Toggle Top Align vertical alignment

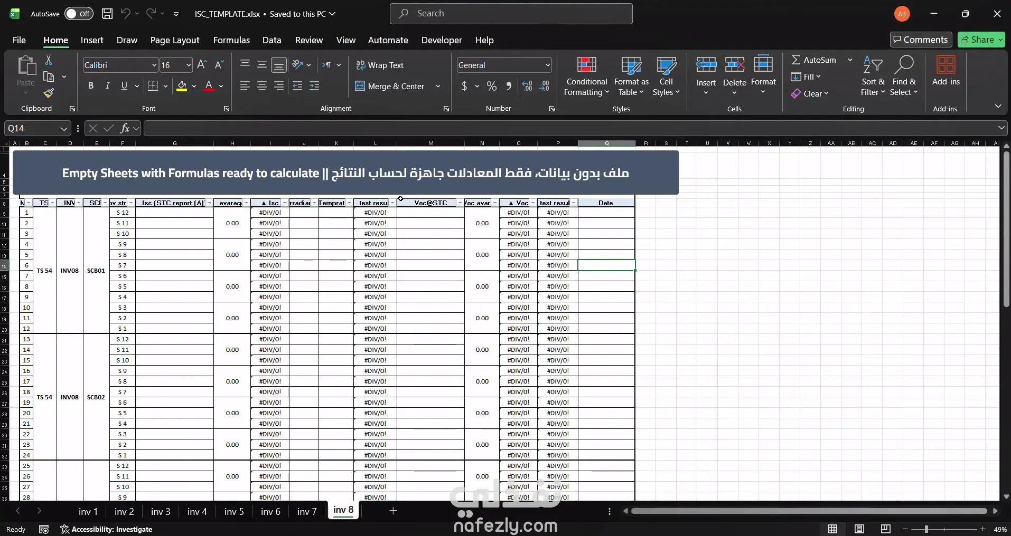[x=245, y=65]
